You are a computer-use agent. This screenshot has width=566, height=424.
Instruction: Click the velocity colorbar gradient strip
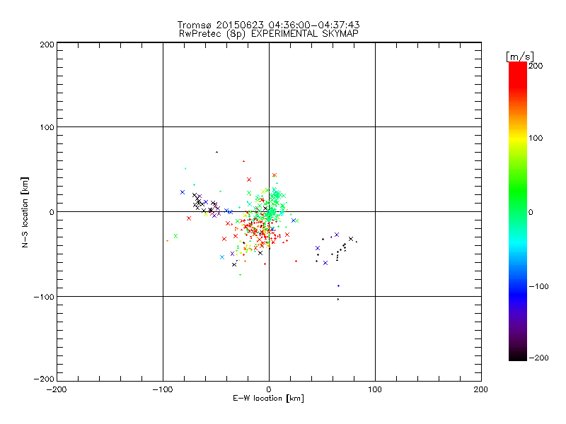(518, 211)
